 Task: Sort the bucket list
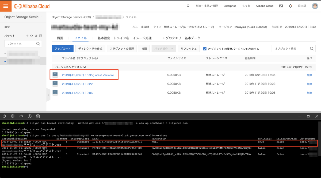pyautogui.click(x=36, y=36)
